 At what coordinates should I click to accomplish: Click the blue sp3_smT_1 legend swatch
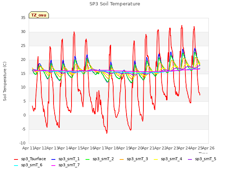(x=54, y=159)
